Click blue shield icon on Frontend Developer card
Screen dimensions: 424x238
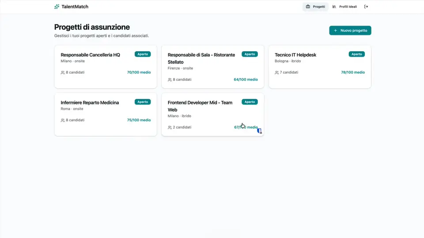click(259, 131)
